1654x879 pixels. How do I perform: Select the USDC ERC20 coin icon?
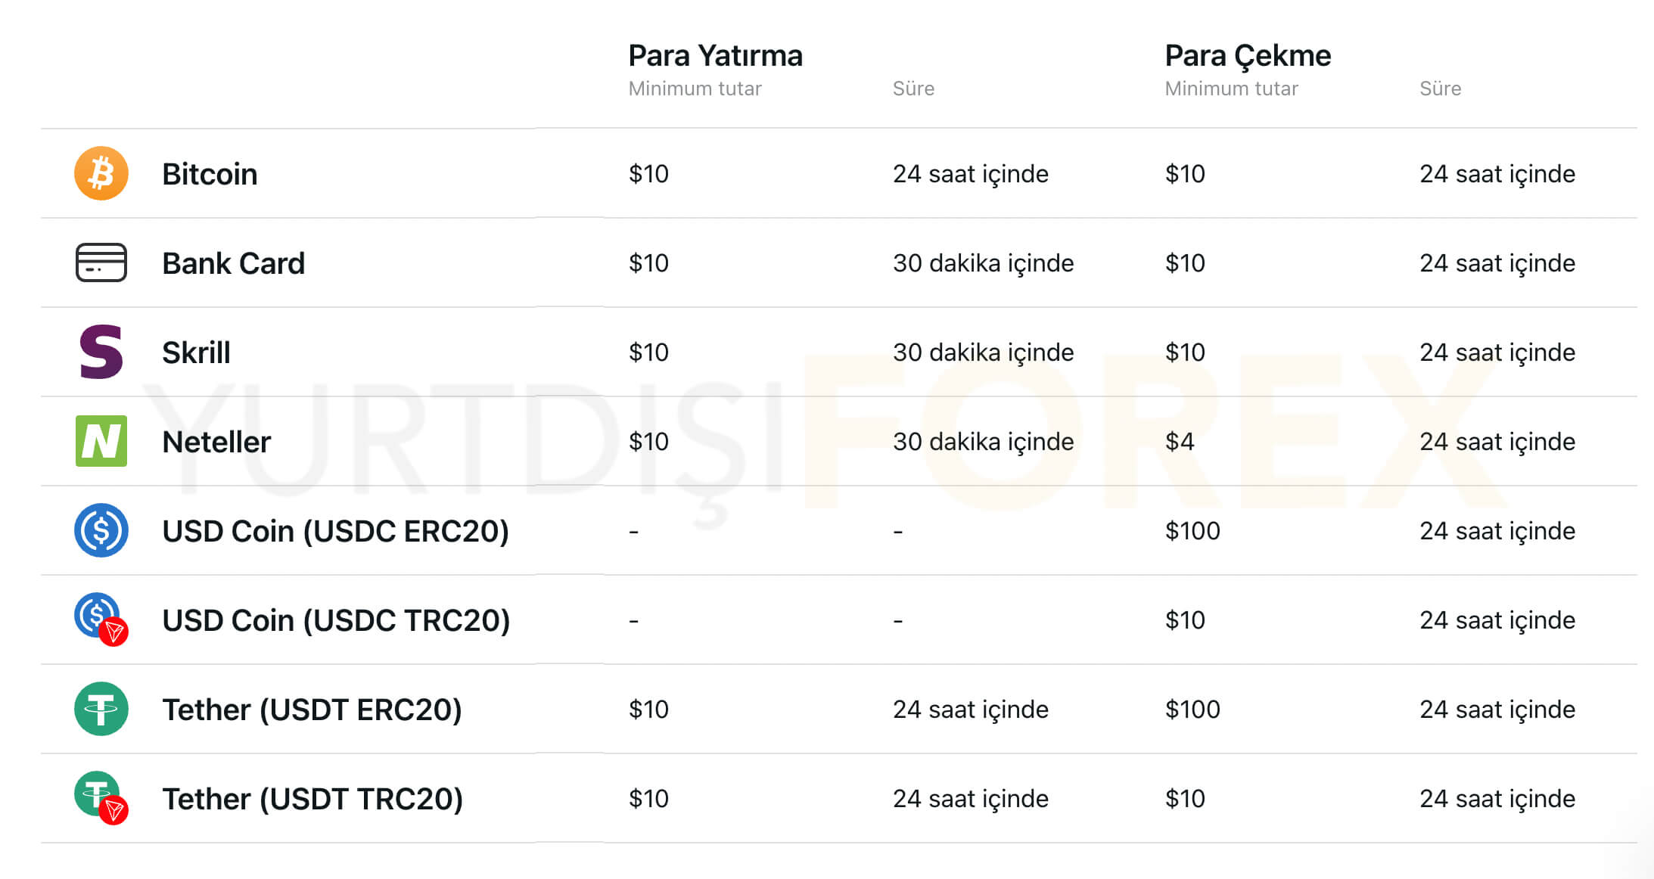tap(101, 530)
